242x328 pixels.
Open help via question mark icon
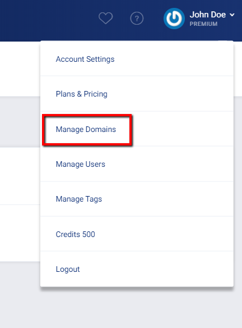[137, 19]
